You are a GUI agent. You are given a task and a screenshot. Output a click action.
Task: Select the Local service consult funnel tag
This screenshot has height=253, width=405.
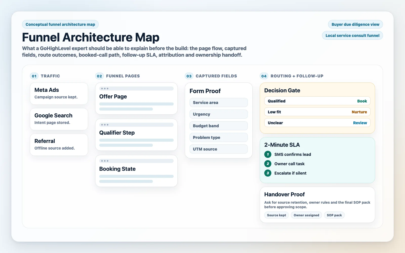352,35
